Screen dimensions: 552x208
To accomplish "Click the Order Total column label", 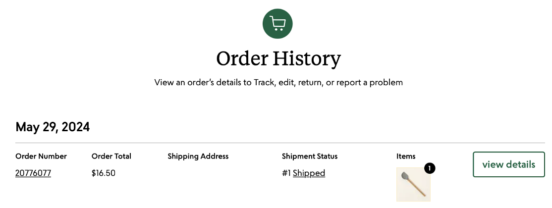I will pyautogui.click(x=111, y=156).
